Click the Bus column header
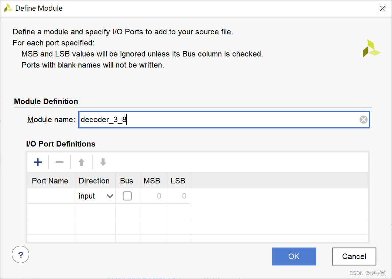Image resolution: width=392 pixels, height=279 pixels. [127, 181]
